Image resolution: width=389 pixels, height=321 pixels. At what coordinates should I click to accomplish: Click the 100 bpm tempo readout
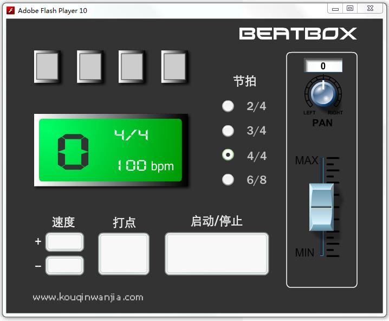pos(145,166)
